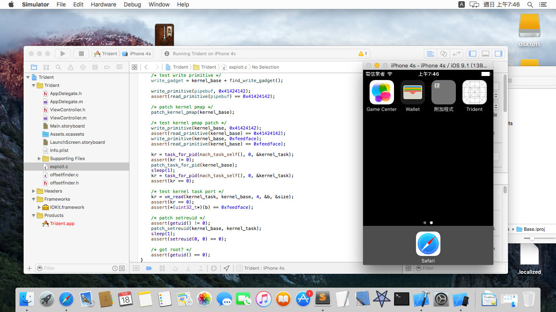556x312 pixels.
Task: Click Step over in debug bar
Action: pos(175,268)
